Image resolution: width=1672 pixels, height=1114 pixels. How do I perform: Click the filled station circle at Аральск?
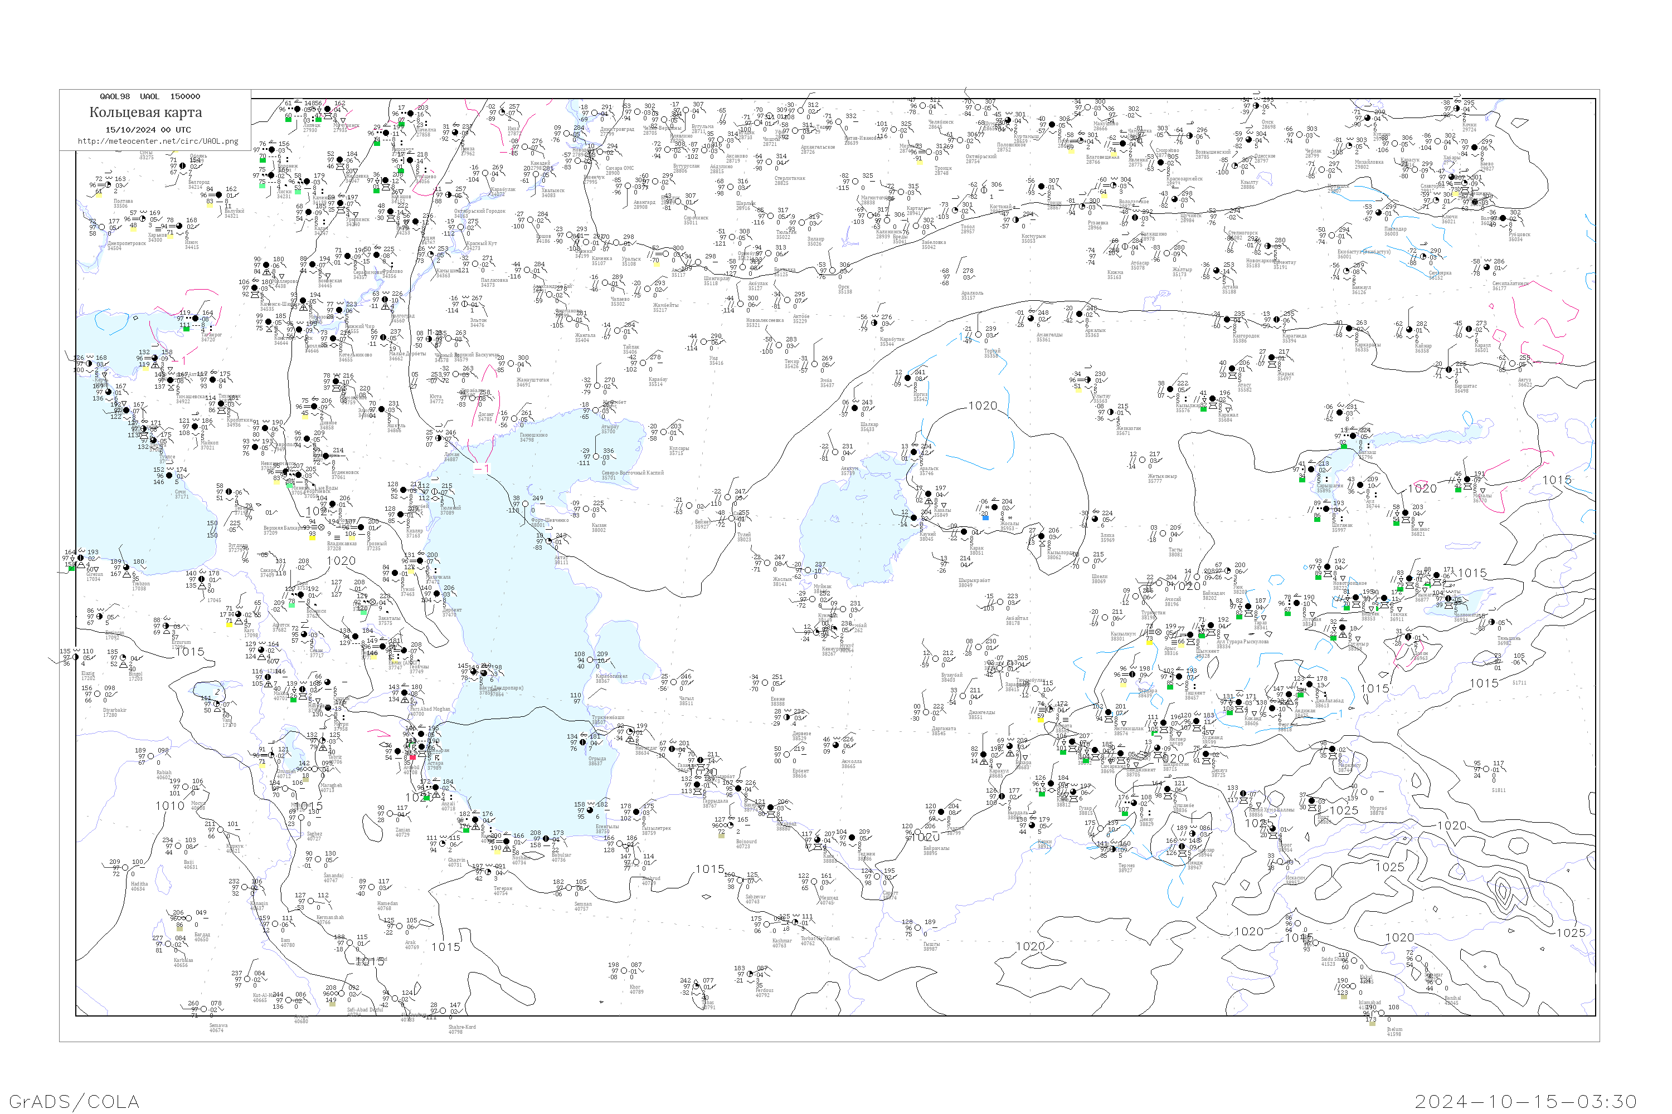click(914, 452)
